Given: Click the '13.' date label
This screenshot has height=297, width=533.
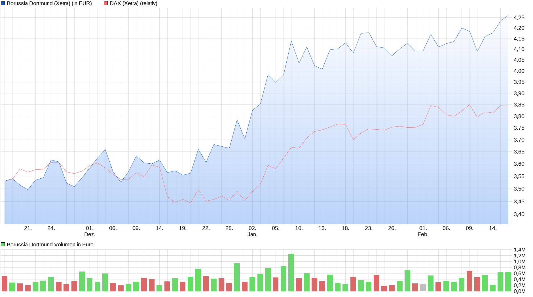Looking at the screenshot, I should tap(322, 228).
